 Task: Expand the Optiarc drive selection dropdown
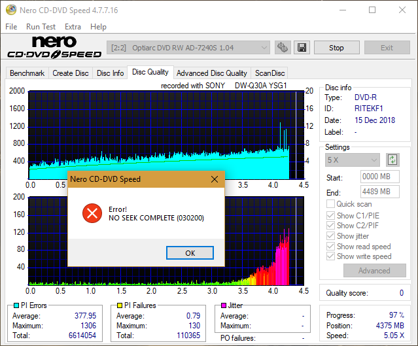(188, 48)
